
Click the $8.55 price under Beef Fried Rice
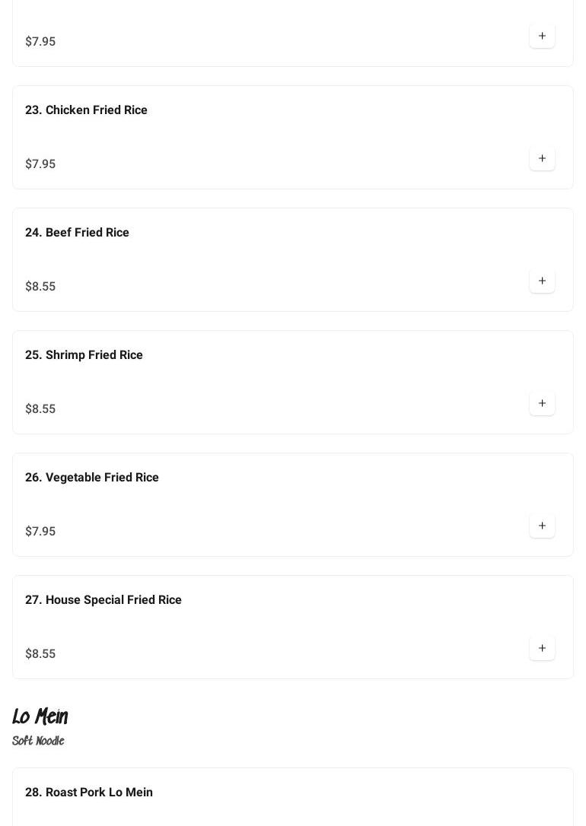(40, 287)
